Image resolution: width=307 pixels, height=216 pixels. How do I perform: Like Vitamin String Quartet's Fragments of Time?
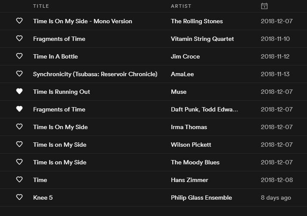tap(19, 39)
